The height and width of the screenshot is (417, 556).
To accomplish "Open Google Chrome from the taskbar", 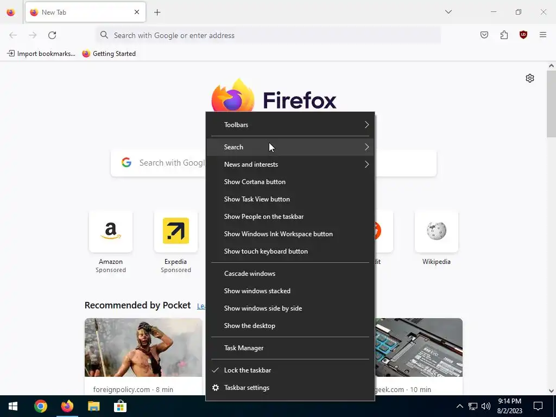I will tap(40, 406).
